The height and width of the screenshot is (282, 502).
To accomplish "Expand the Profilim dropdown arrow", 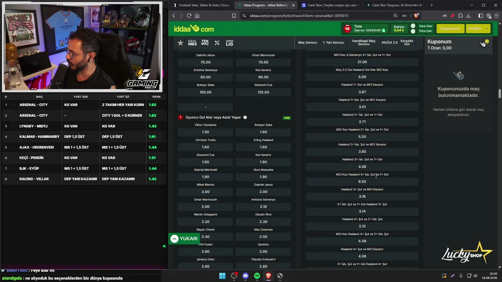I will [x=487, y=29].
